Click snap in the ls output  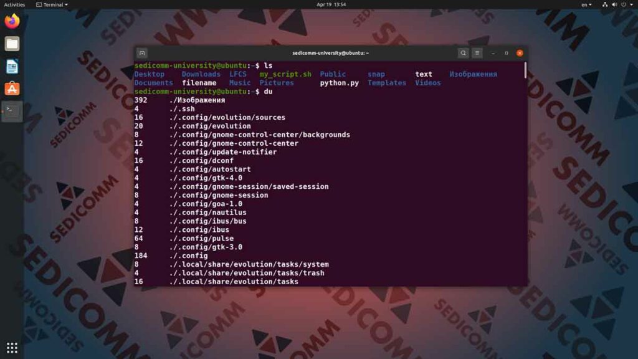[x=376, y=74]
